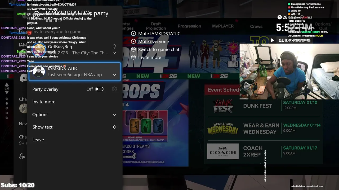Expand the IAMKIDSTATIIC member row chevron
The width and height of the screenshot is (339, 190).
(x=114, y=75)
